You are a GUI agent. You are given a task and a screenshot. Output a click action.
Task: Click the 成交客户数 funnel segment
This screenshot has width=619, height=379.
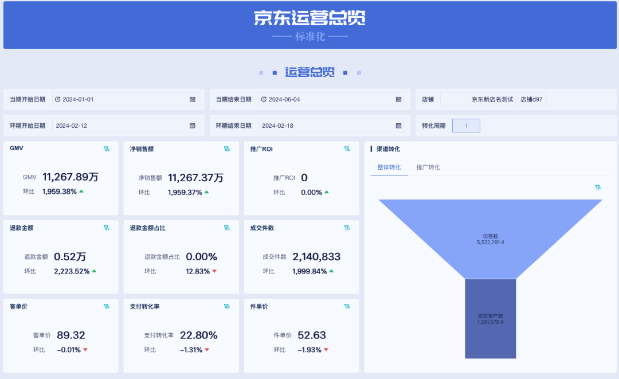[x=490, y=319]
